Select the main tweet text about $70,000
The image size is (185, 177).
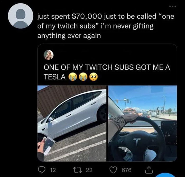pos(106,26)
